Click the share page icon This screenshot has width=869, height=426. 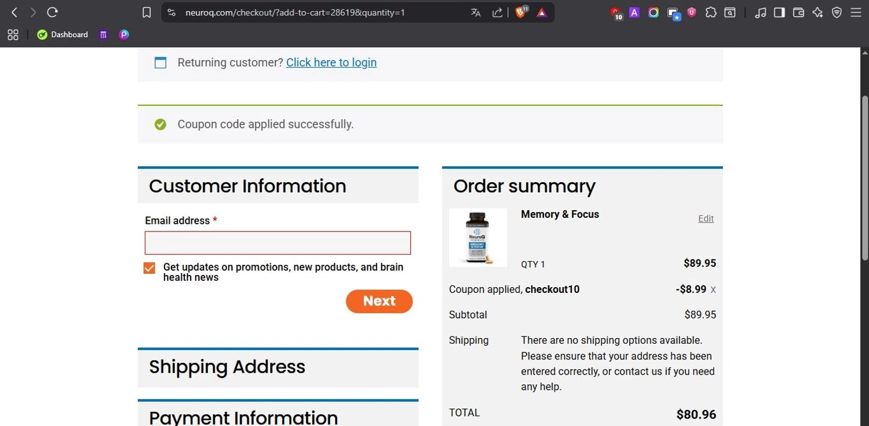coord(497,12)
